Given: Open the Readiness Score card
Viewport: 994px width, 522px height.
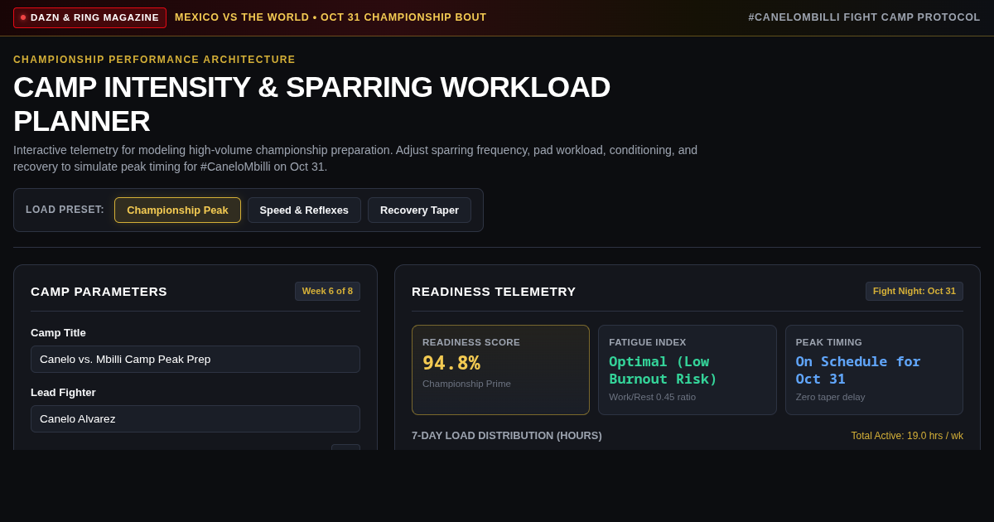Looking at the screenshot, I should pyautogui.click(x=500, y=370).
